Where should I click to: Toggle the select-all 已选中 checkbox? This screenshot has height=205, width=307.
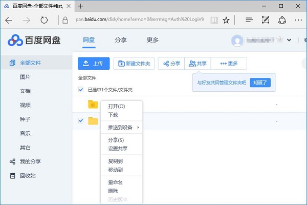pos(81,90)
